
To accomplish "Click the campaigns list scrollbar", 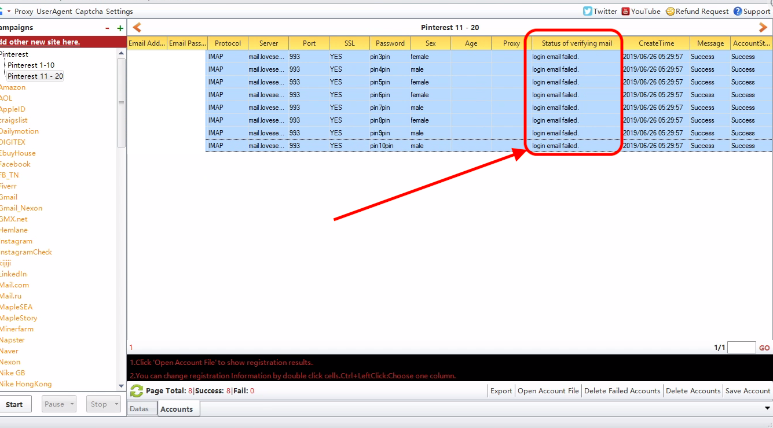I will (x=121, y=104).
